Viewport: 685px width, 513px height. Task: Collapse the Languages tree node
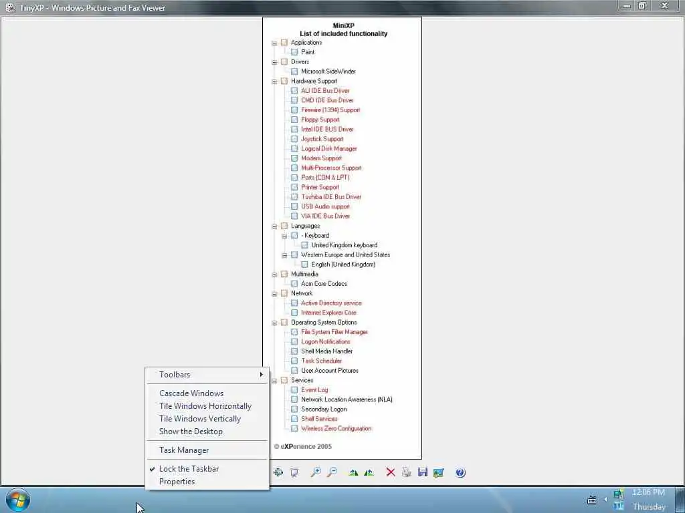(274, 226)
